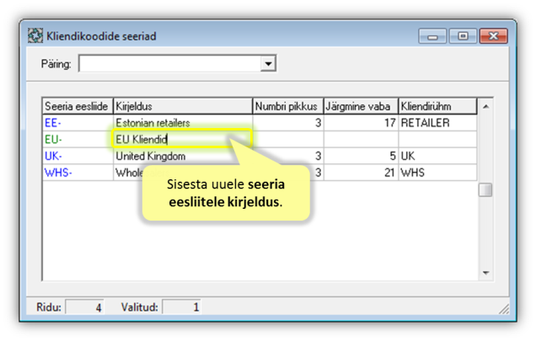This screenshot has width=536, height=341.
Task: Click the Järgmine vaba column header
Action: click(x=360, y=106)
